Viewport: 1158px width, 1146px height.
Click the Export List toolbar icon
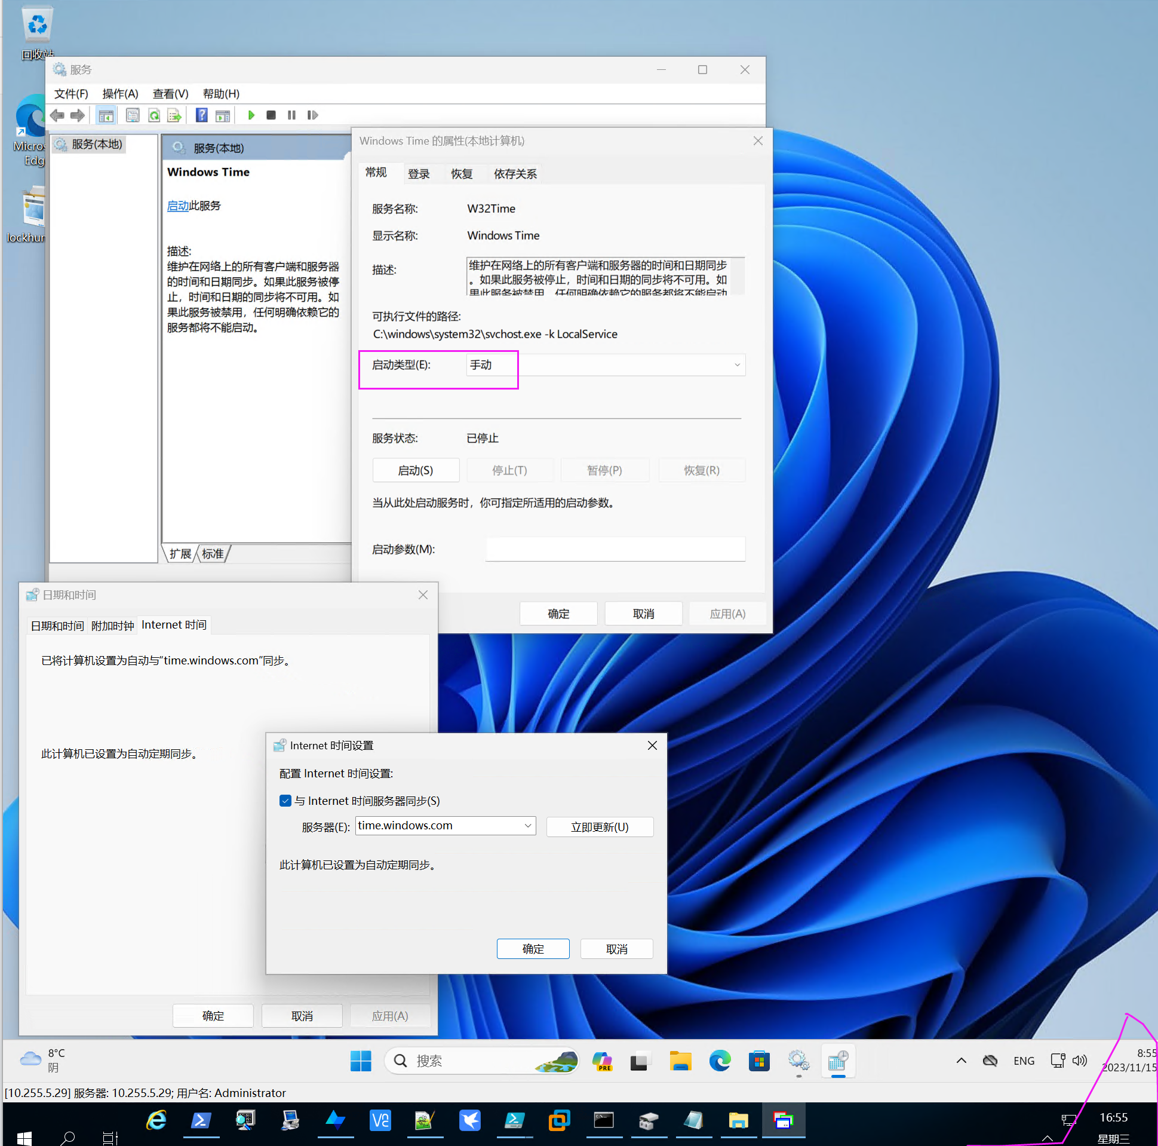174,115
